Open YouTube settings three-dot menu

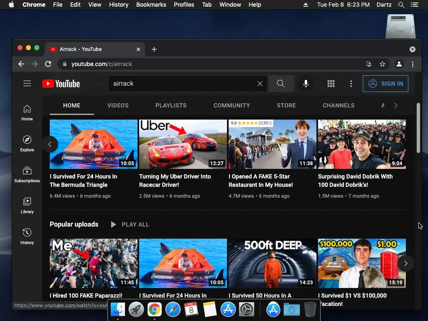pos(351,84)
